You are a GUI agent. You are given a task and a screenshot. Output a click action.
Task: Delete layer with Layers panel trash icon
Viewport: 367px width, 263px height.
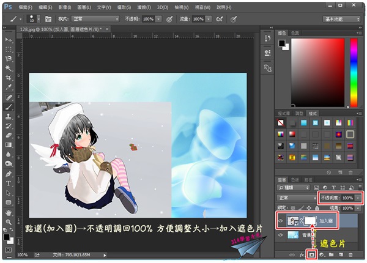[x=350, y=254]
